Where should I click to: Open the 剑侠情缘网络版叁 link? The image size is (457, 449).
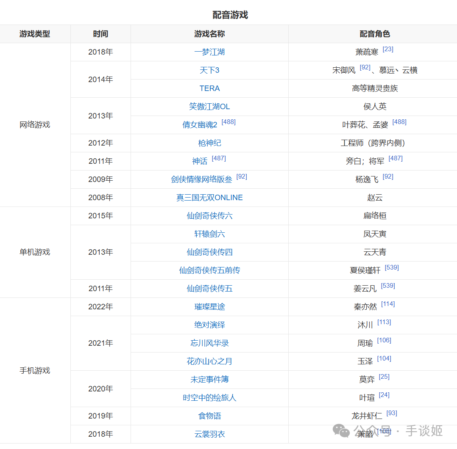pyautogui.click(x=201, y=179)
